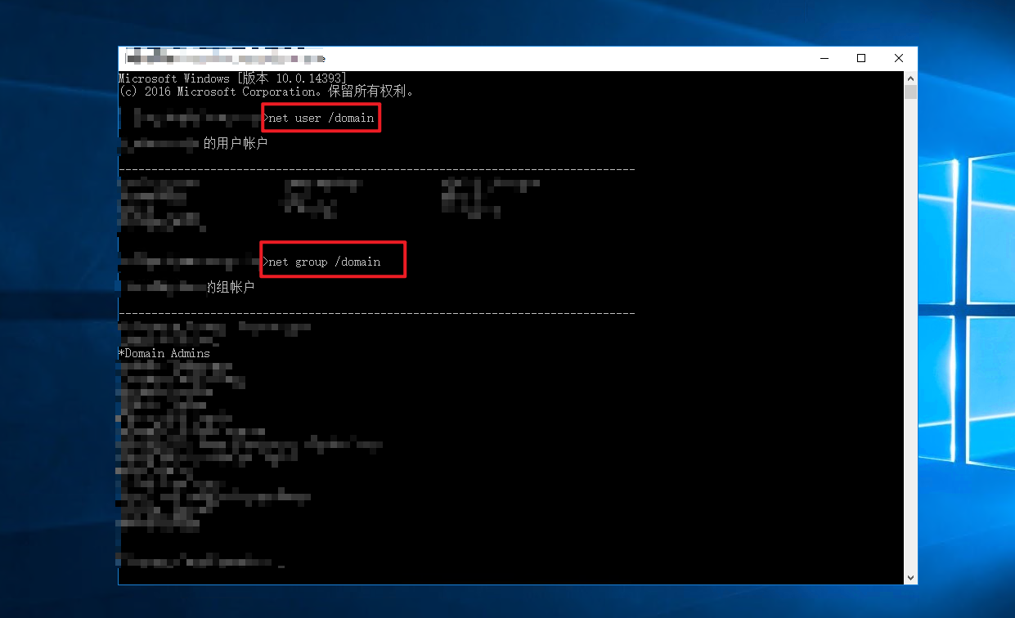
Task: Click the '(c) 2016 Microsoft Corporation' copyright line
Action: click(x=267, y=92)
